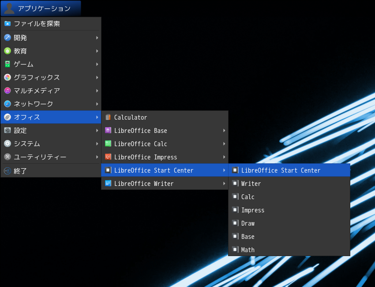Image resolution: width=375 pixels, height=287 pixels.
Task: Choose Draw in the Start Center submenu
Action: [x=289, y=223]
